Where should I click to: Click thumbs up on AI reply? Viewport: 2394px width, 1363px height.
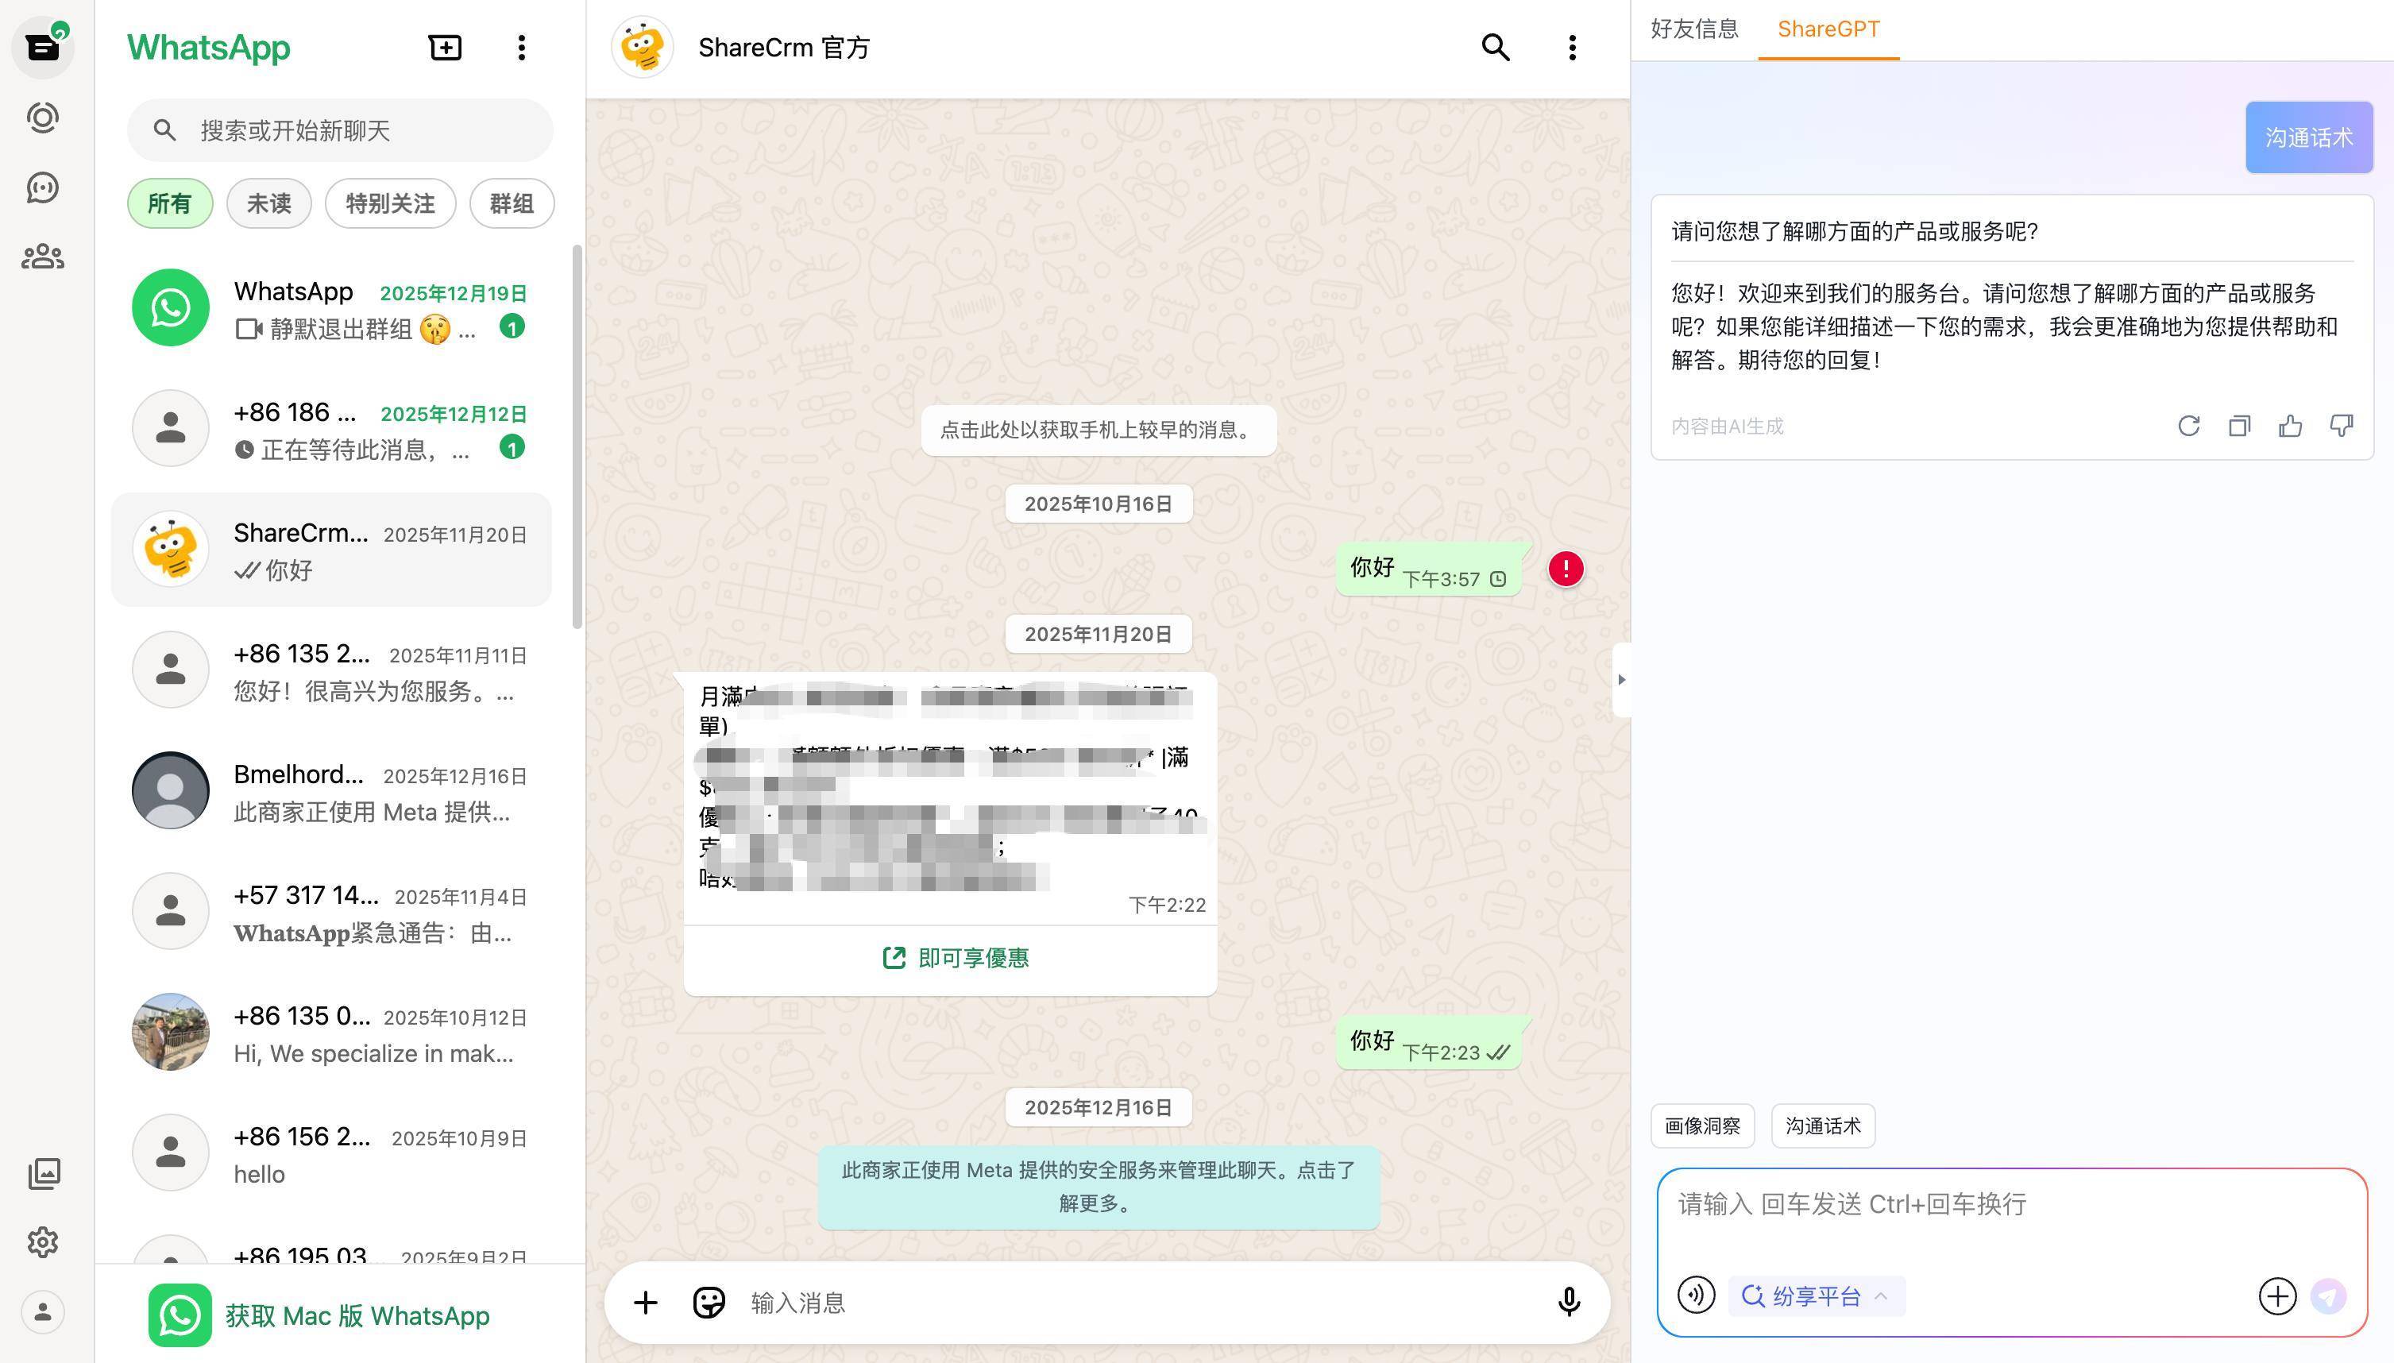point(2290,427)
